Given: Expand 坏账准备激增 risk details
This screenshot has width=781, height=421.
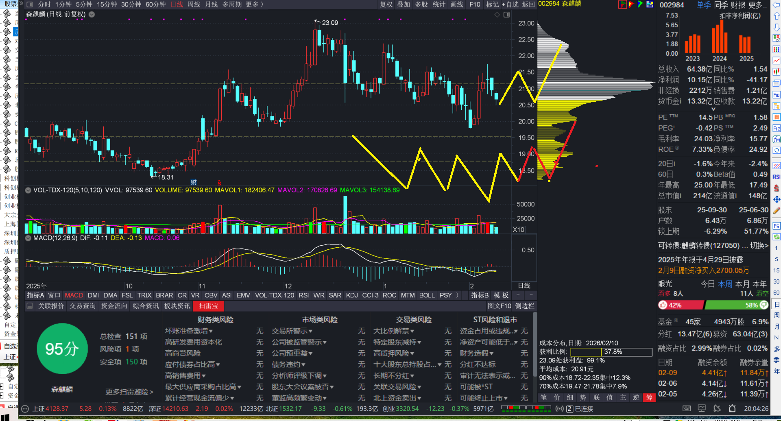Looking at the screenshot, I should tap(189, 331).
